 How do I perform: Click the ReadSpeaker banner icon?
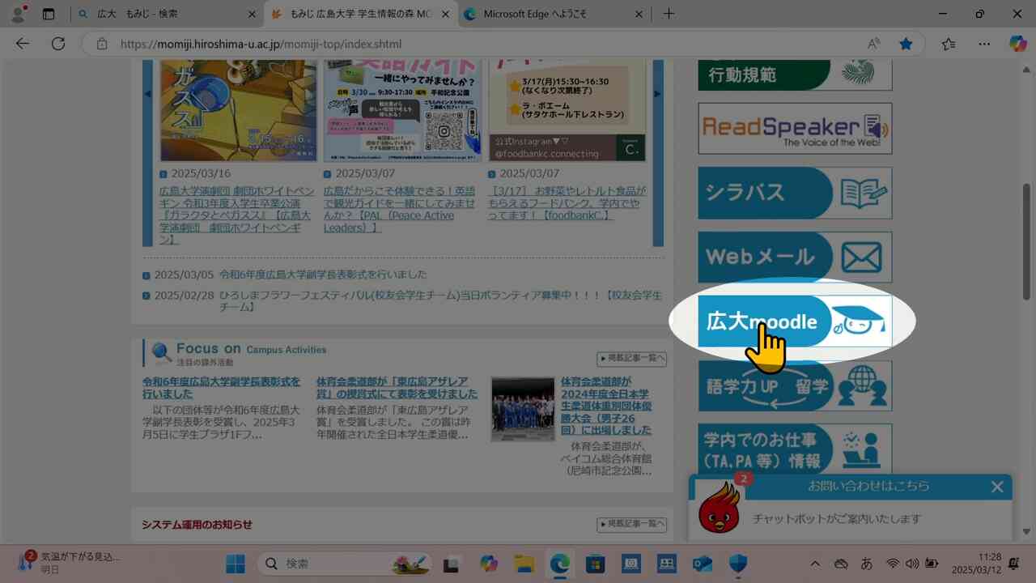(x=793, y=128)
